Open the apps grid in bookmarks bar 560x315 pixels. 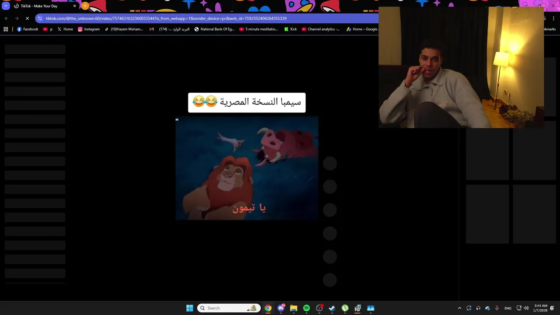(x=6, y=29)
